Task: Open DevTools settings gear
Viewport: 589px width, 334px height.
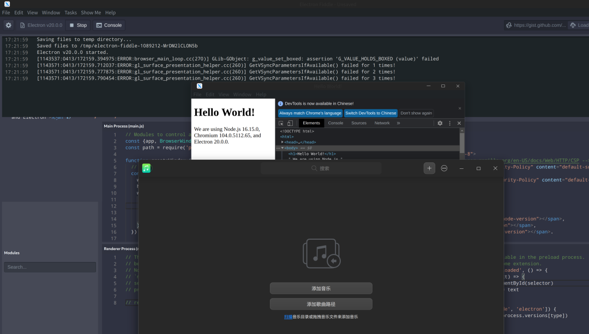Action: [440, 123]
